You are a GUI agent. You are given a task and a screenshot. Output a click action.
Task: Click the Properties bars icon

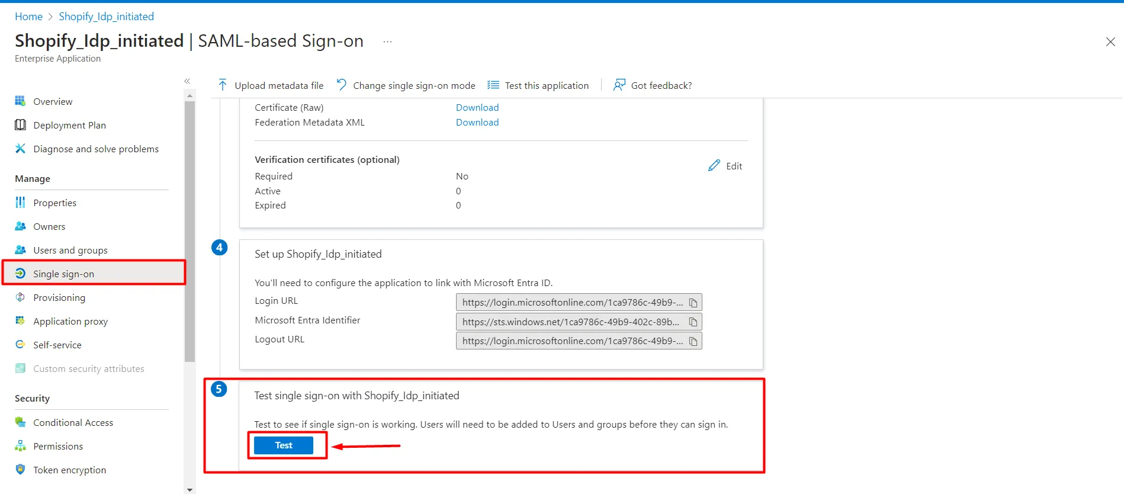pyautogui.click(x=20, y=203)
